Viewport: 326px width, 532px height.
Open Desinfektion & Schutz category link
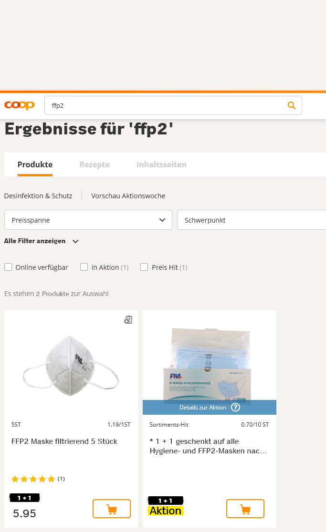pyautogui.click(x=38, y=196)
